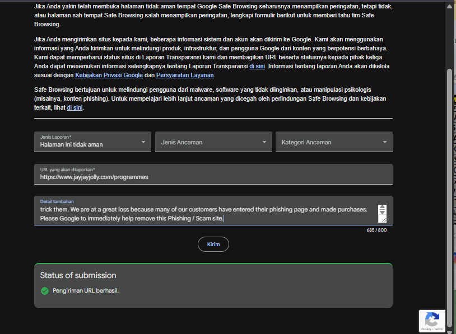Screen dimensions: 456x334
Task: Open the Jenis Laporan dropdown
Action: pyautogui.click(x=92, y=142)
